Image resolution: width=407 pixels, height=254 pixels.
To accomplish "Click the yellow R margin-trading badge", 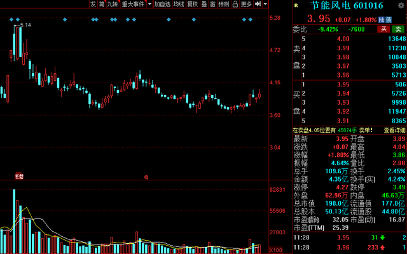I will pos(296,6).
